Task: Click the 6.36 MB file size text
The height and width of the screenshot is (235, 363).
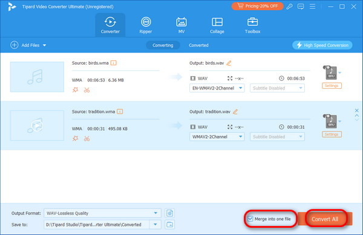Action: coord(116,80)
